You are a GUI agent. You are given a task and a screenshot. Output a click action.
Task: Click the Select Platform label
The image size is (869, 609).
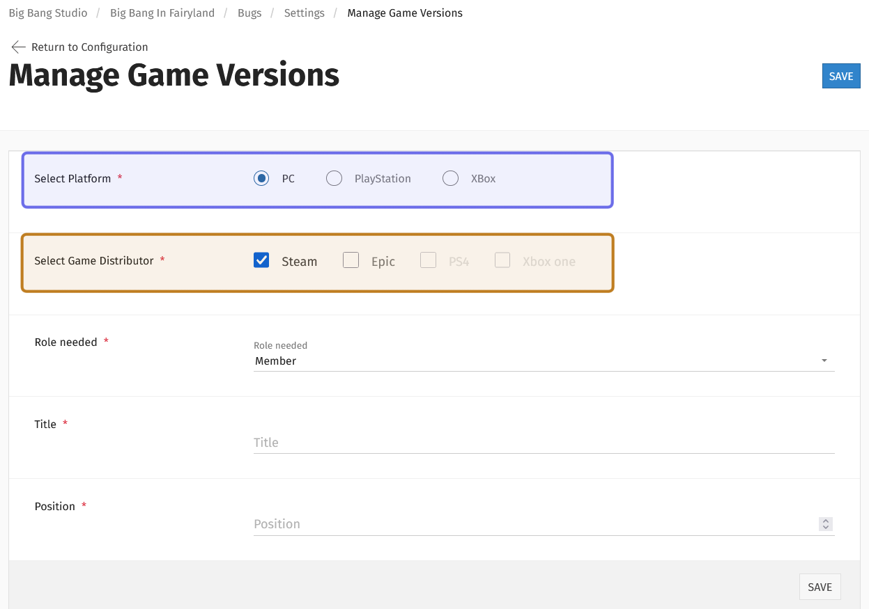coord(72,179)
